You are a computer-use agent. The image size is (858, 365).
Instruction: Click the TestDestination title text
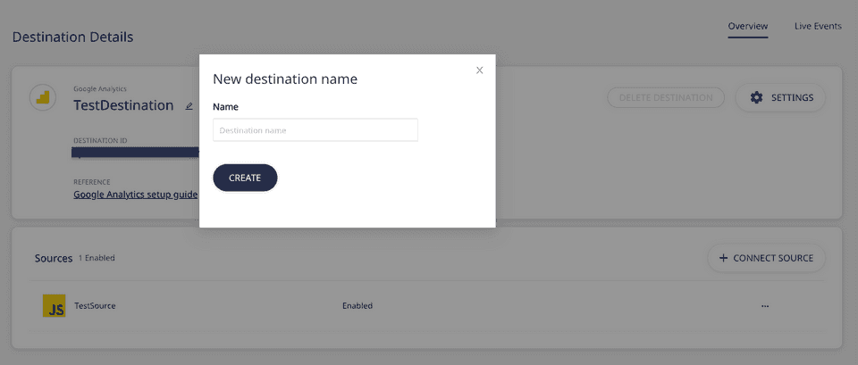point(123,105)
